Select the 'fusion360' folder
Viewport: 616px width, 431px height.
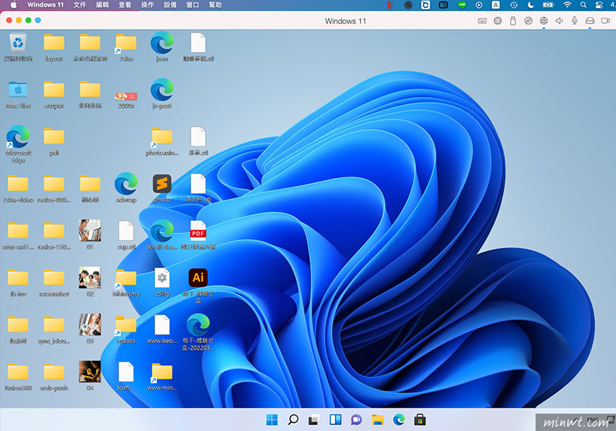pos(18,372)
